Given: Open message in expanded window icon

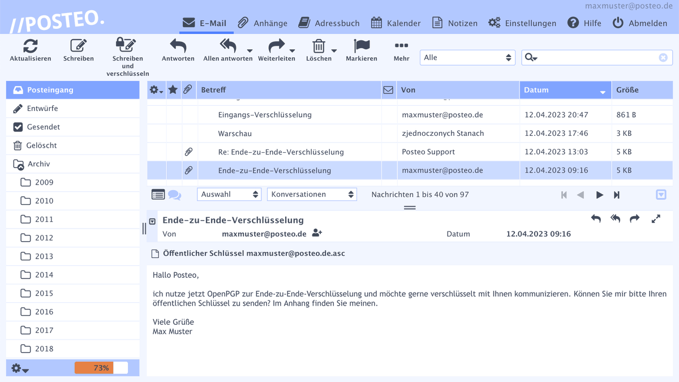Looking at the screenshot, I should (x=656, y=218).
